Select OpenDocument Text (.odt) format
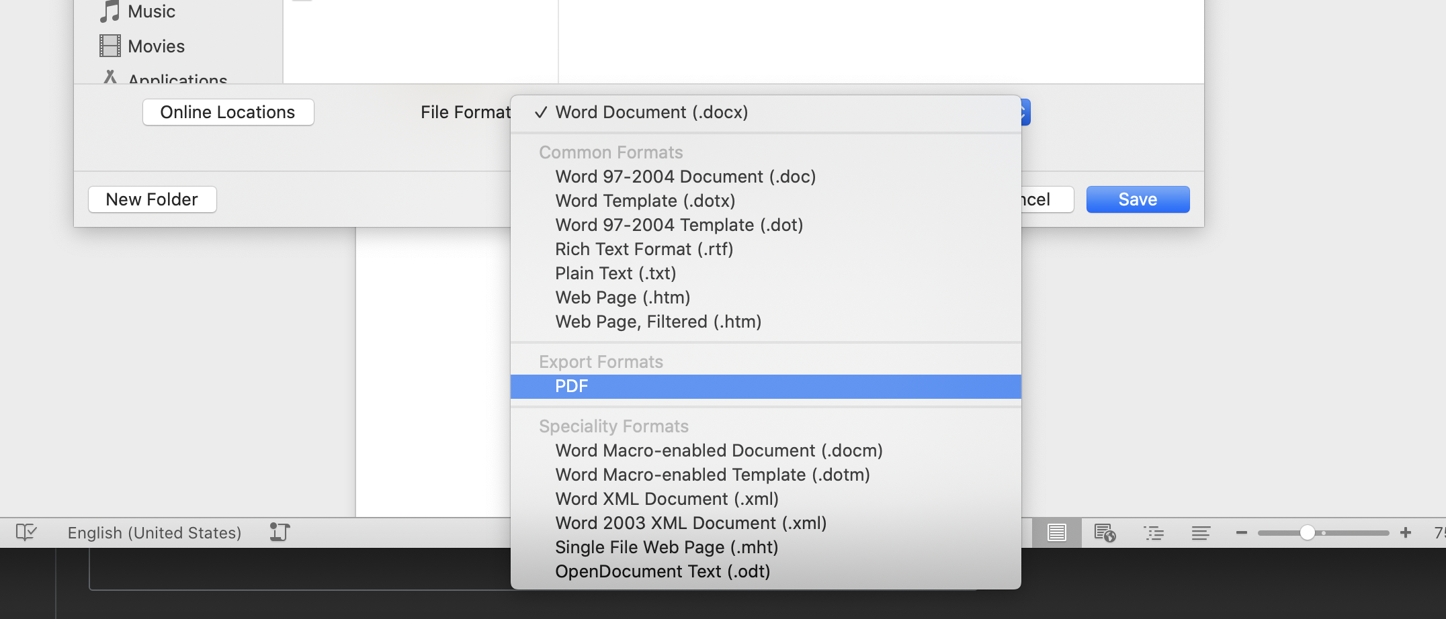 (x=766, y=571)
